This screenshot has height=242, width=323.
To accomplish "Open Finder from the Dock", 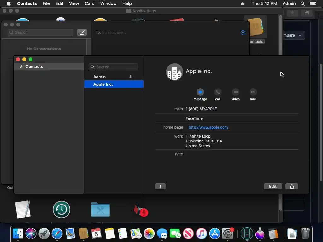I will (18, 233).
